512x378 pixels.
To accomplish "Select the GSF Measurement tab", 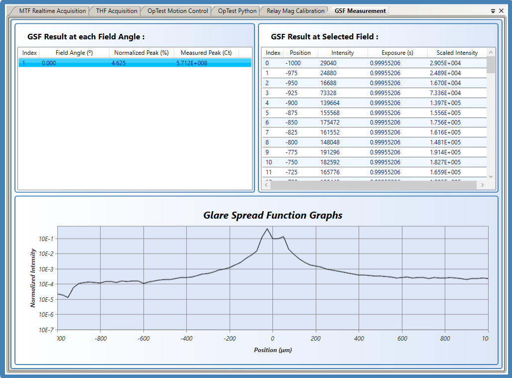I will pyautogui.click(x=360, y=11).
